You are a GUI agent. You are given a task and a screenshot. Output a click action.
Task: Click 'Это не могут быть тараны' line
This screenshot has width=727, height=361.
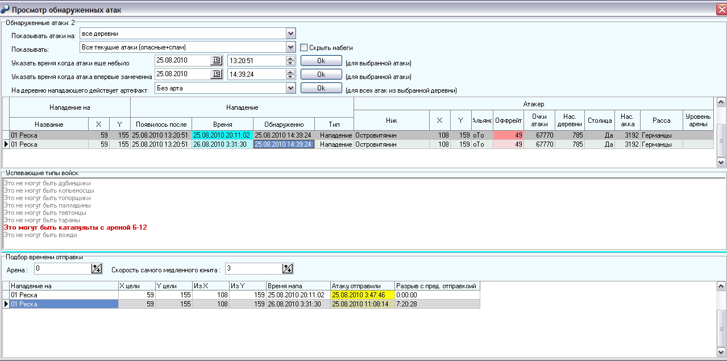click(41, 219)
